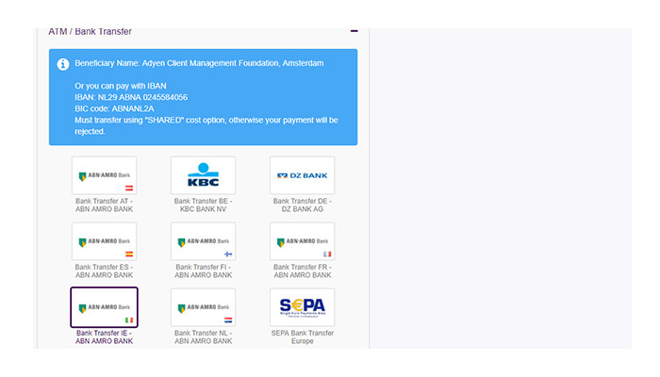
Task: Select the SEPA payment logo tile
Action: pos(302,307)
